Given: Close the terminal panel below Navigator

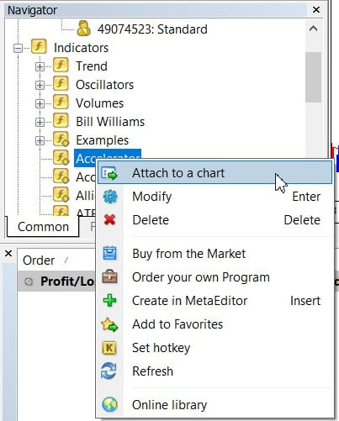Looking at the screenshot, I should coord(8,254).
